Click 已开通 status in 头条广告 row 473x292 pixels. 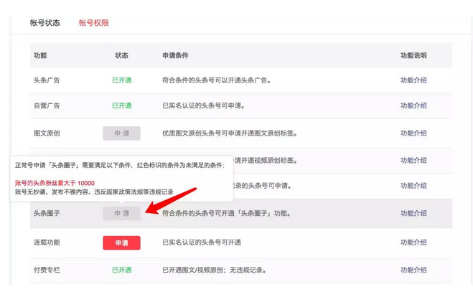[122, 80]
